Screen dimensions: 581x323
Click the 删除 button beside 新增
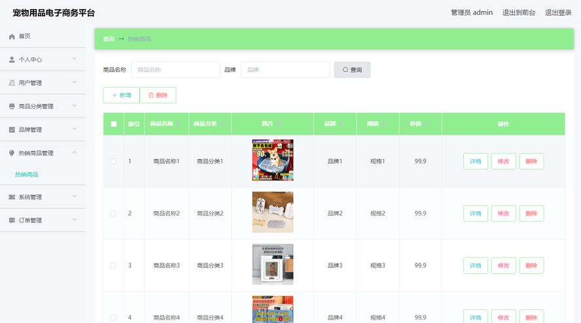pyautogui.click(x=158, y=95)
